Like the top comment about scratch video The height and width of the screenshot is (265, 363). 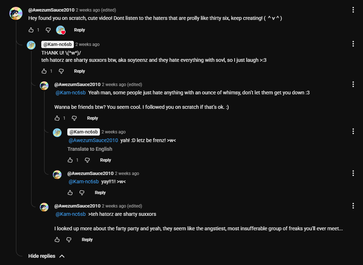coord(31,30)
